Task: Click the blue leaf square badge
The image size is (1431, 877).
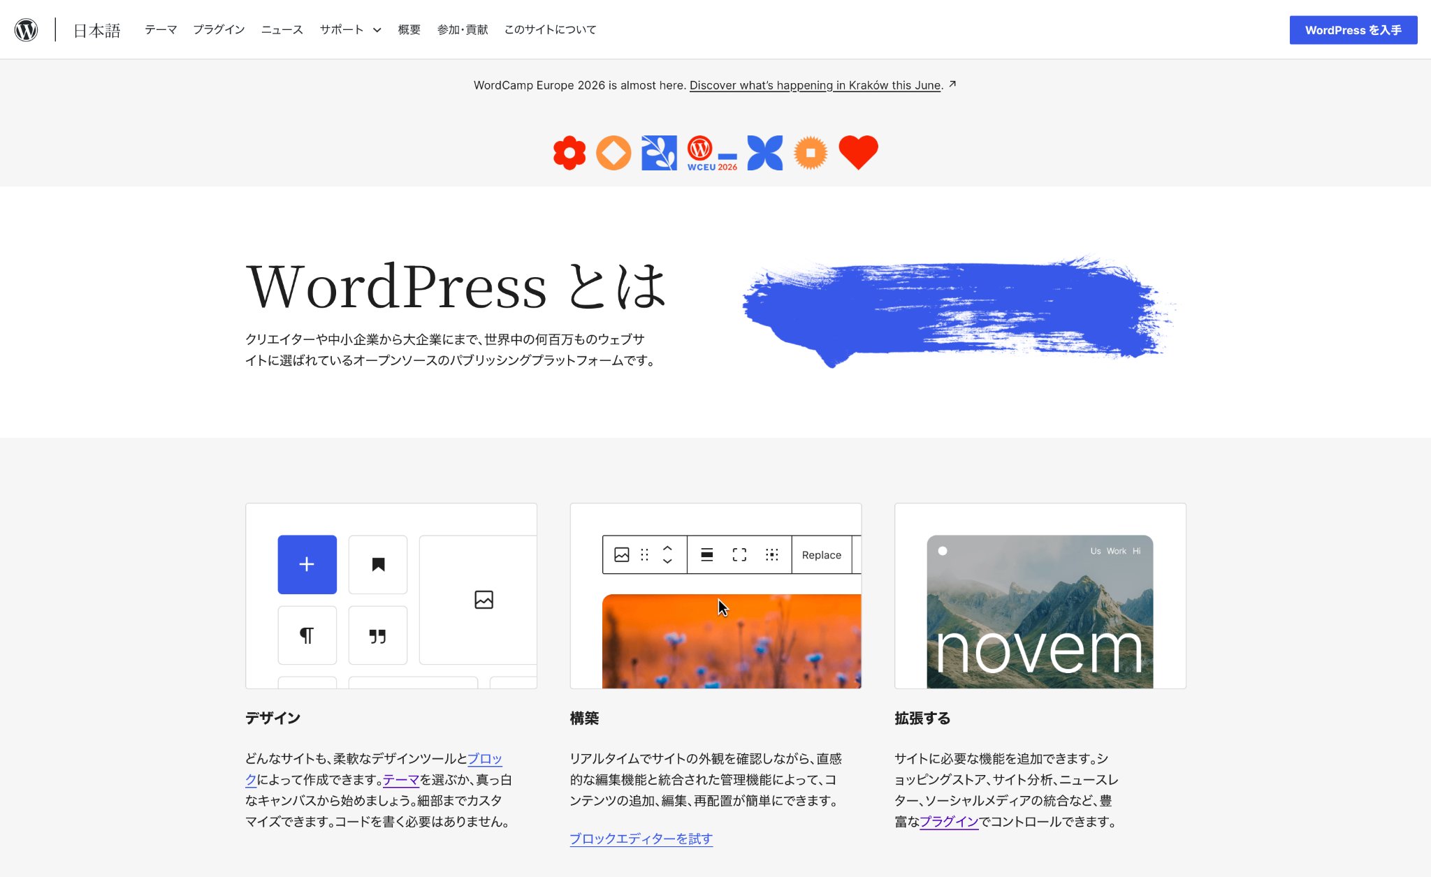Action: tap(659, 152)
